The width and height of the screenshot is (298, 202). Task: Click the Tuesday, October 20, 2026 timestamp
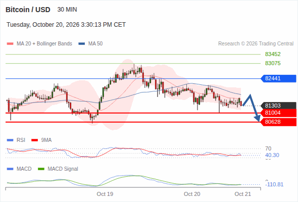(66, 25)
